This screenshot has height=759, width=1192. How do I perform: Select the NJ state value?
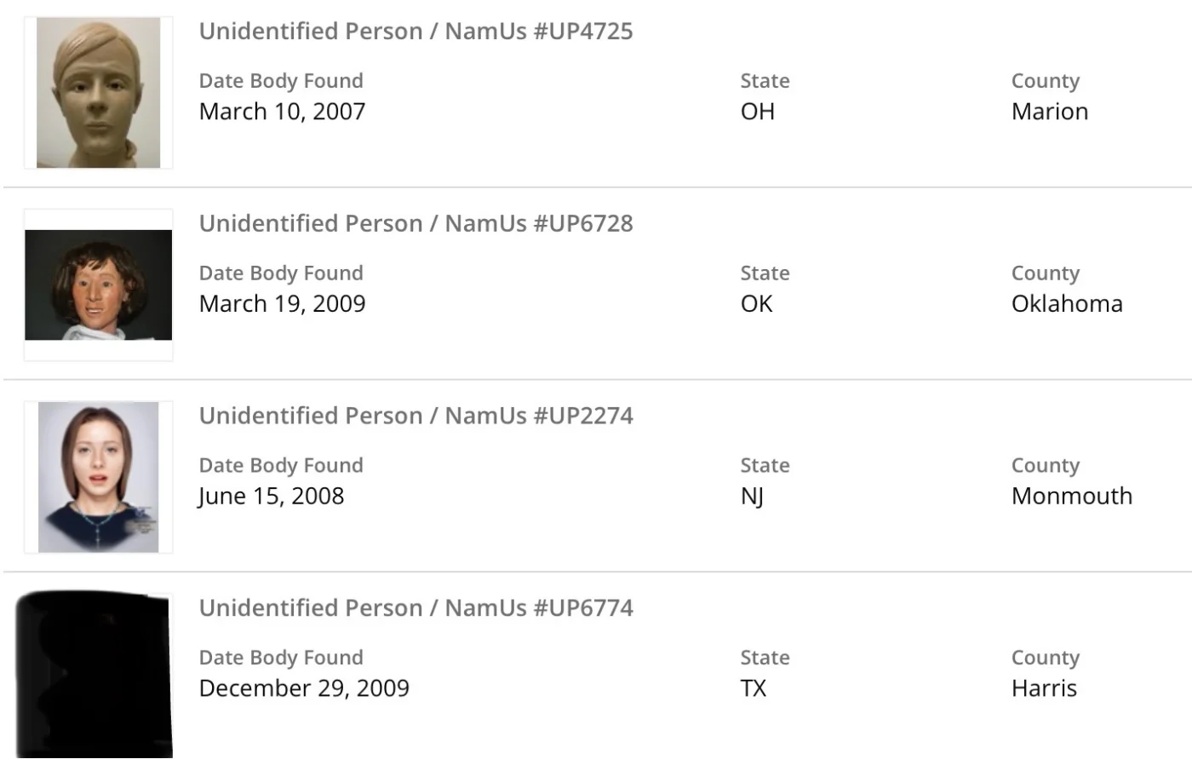click(751, 496)
